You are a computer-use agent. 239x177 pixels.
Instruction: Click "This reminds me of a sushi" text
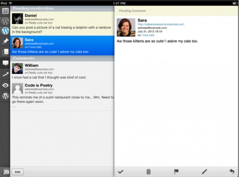63,100
